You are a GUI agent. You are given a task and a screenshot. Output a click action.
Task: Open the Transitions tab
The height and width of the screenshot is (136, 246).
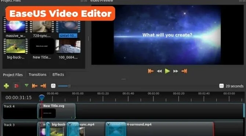point(37,75)
